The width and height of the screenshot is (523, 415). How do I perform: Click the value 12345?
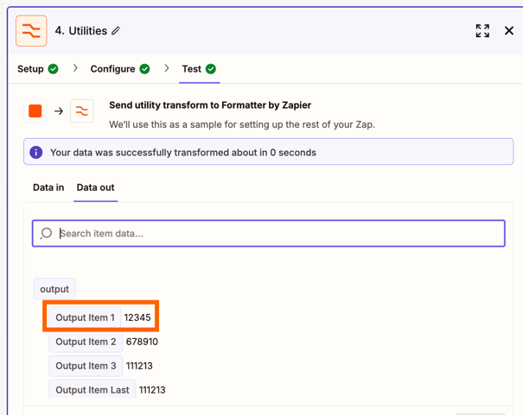pos(137,318)
